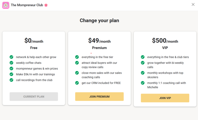198x120 pixels.
Task: Select the $500/month VIP price heading
Action: (165, 41)
